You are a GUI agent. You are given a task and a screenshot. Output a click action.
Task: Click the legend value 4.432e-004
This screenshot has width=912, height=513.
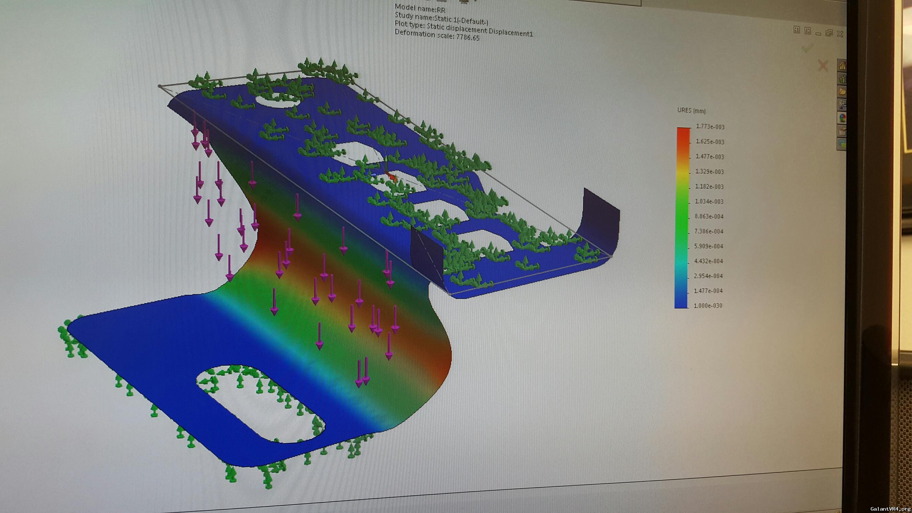[709, 261]
